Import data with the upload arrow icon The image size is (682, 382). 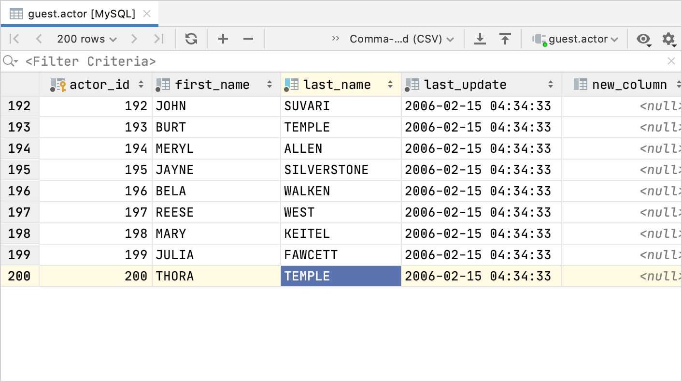[x=505, y=39]
